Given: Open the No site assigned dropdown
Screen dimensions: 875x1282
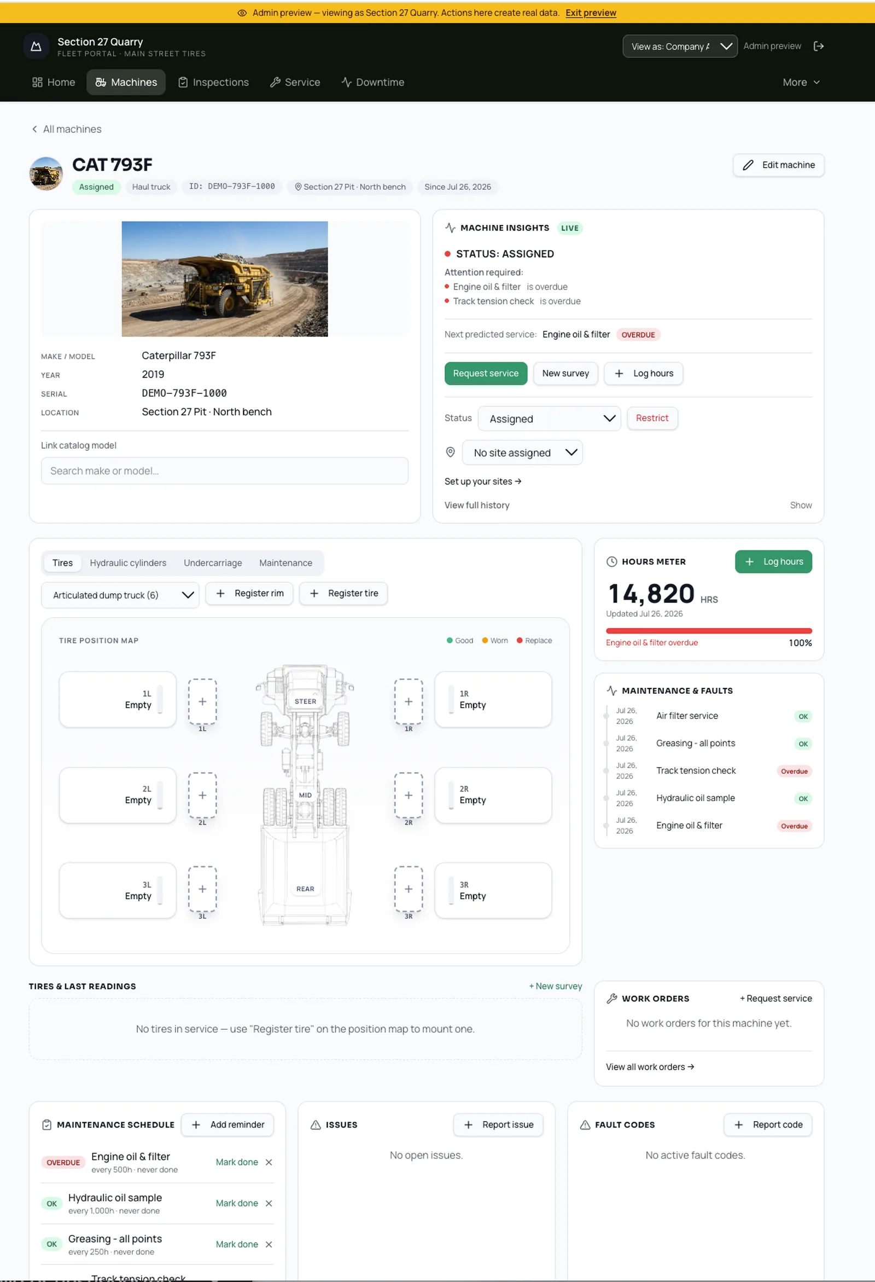Looking at the screenshot, I should tap(522, 453).
